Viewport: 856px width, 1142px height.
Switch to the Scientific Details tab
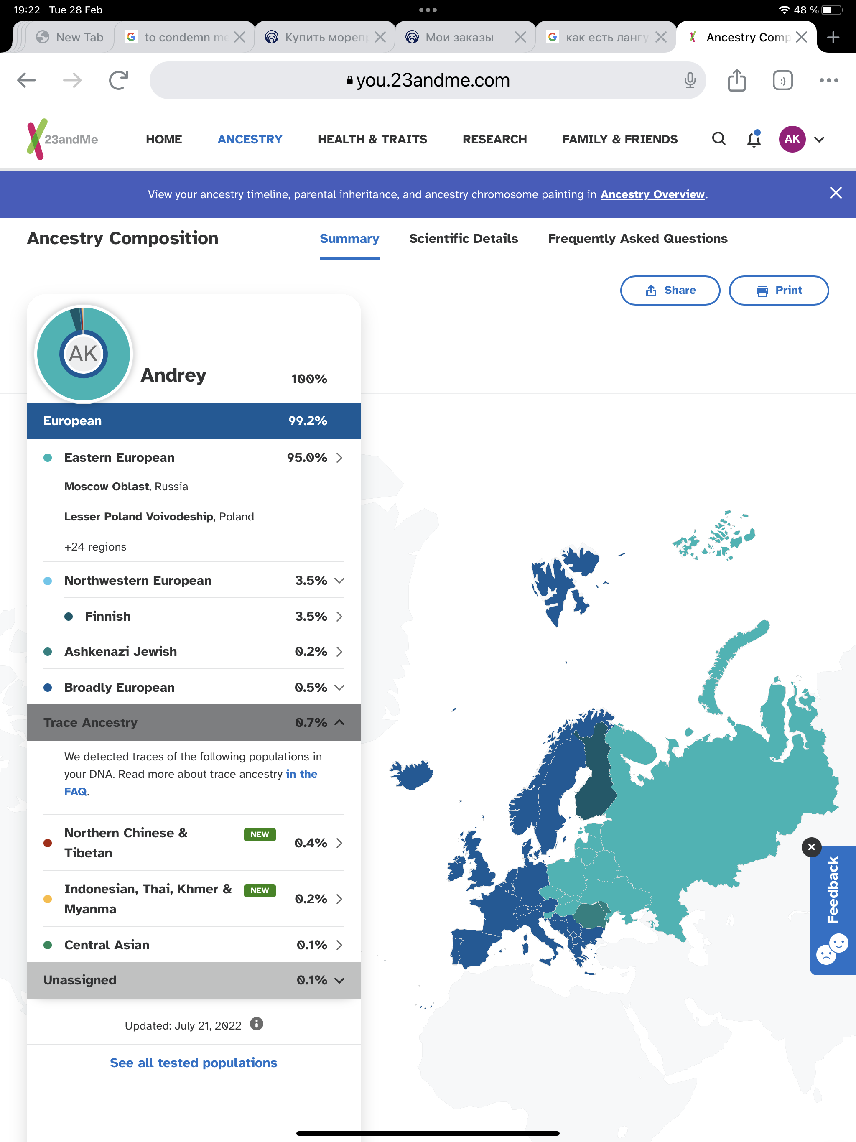(x=463, y=239)
